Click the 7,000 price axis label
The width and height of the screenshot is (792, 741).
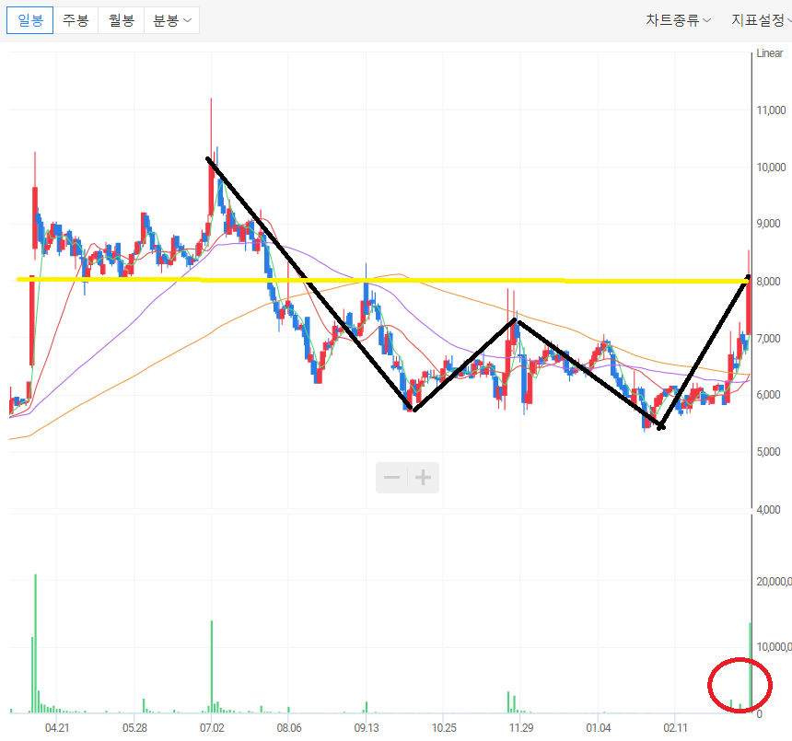click(x=768, y=338)
